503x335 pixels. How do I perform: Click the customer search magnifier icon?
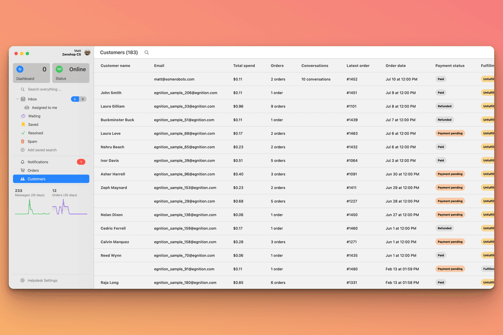pyautogui.click(x=147, y=53)
